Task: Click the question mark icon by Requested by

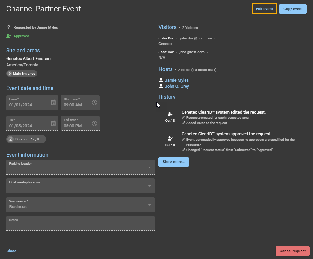Action: click(x=9, y=27)
